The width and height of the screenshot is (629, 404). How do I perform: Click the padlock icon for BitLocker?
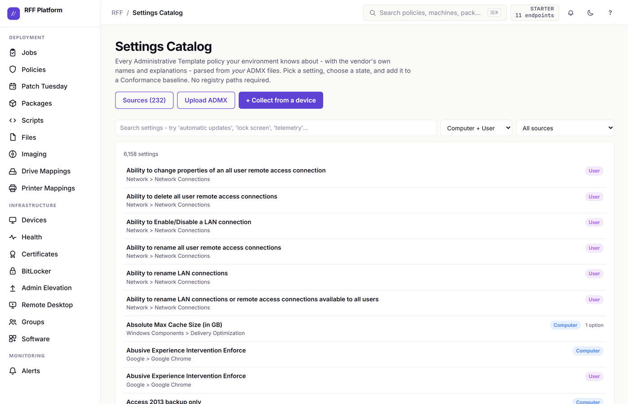tap(13, 271)
